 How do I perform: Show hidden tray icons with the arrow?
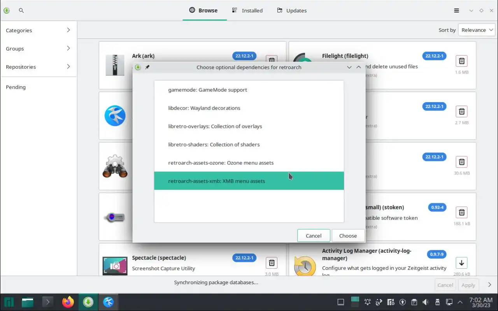pos(460,302)
